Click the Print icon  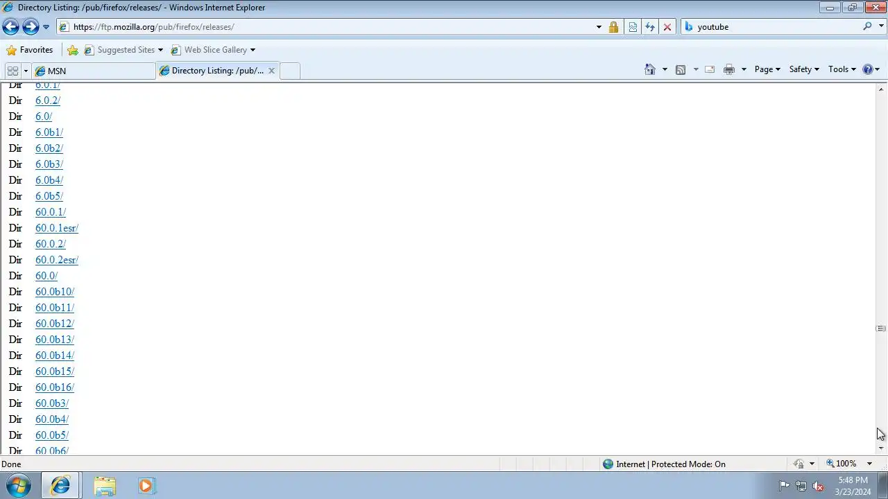pyautogui.click(x=729, y=69)
